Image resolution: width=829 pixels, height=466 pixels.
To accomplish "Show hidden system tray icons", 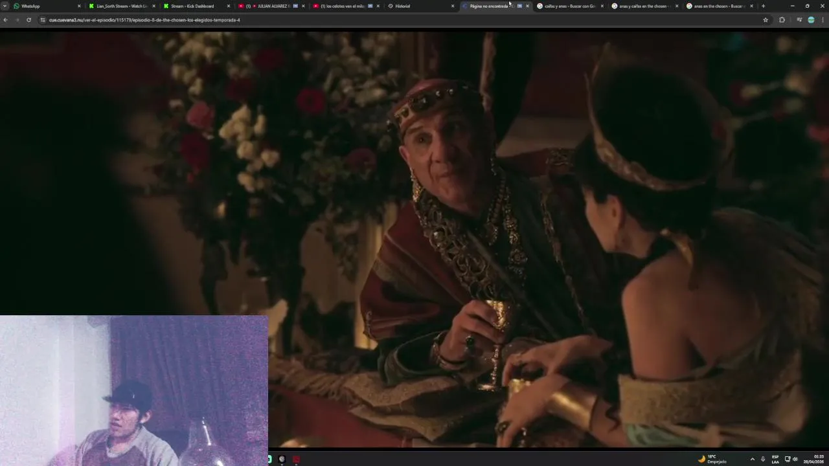I will tap(752, 459).
